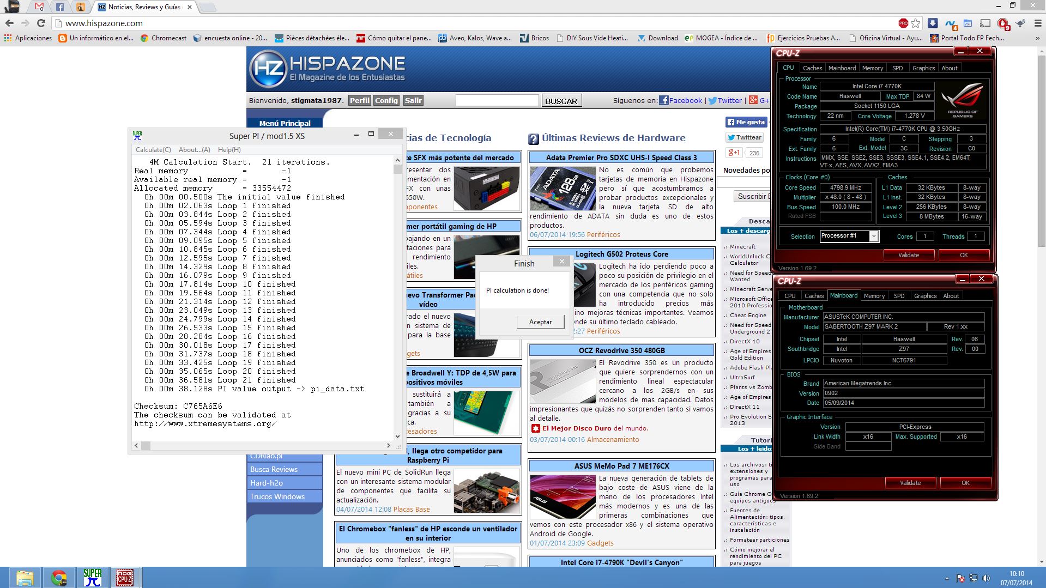Open Memory tab in the lower CPU-Z window
Screen dimensions: 1046x588
(874, 296)
